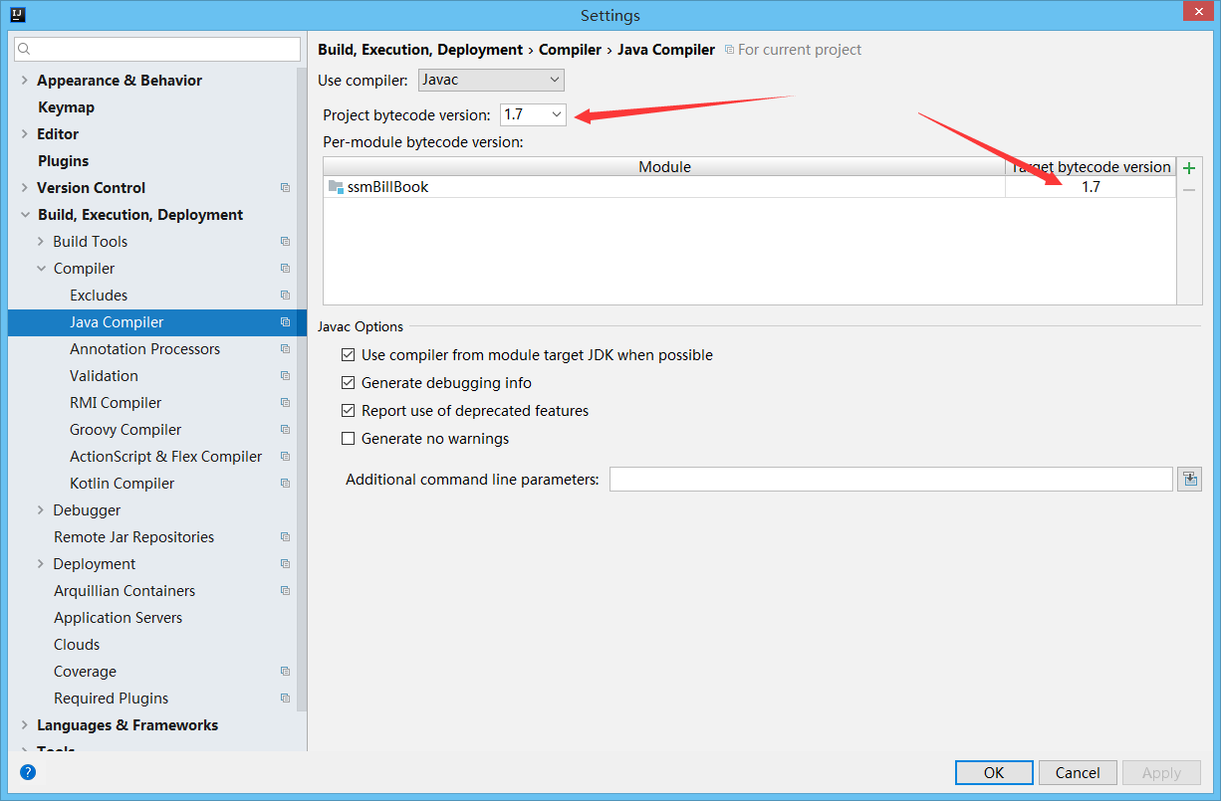Select Excludes under Compiler
Screen dimensions: 1221x801
[99, 296]
